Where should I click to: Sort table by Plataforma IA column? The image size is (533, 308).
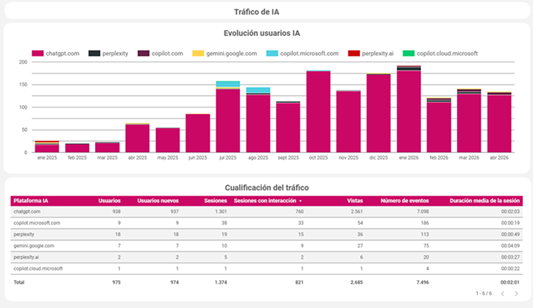(31, 201)
